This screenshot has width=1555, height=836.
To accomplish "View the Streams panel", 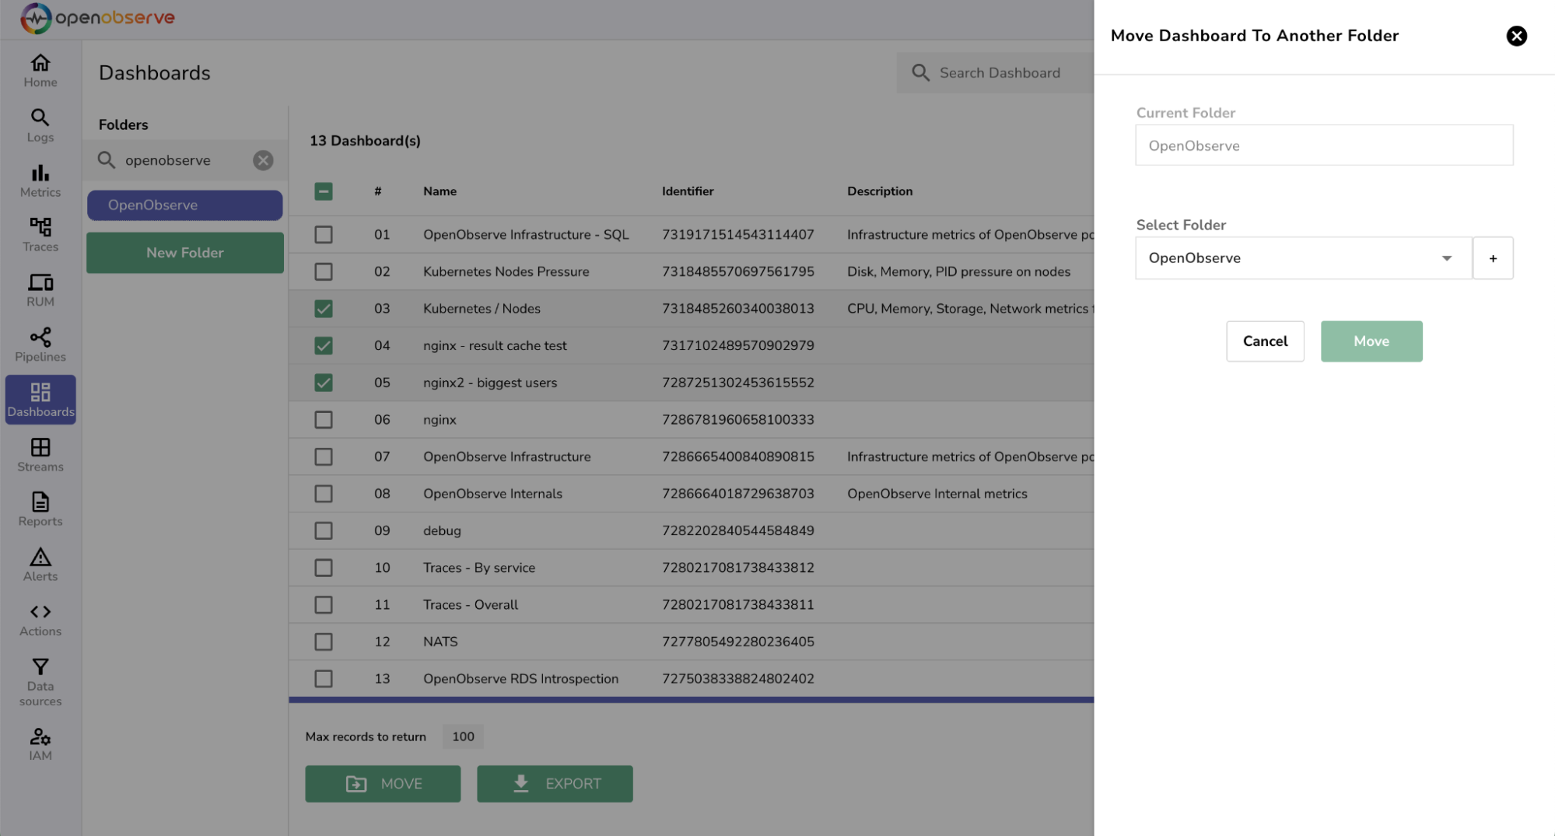I will [40, 453].
